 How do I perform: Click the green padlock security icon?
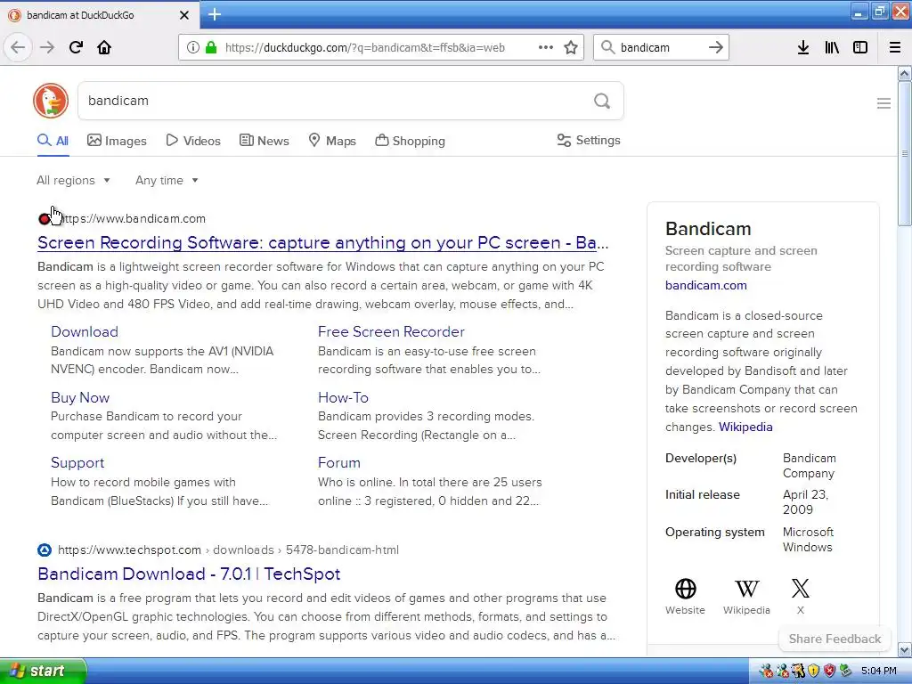(x=210, y=47)
